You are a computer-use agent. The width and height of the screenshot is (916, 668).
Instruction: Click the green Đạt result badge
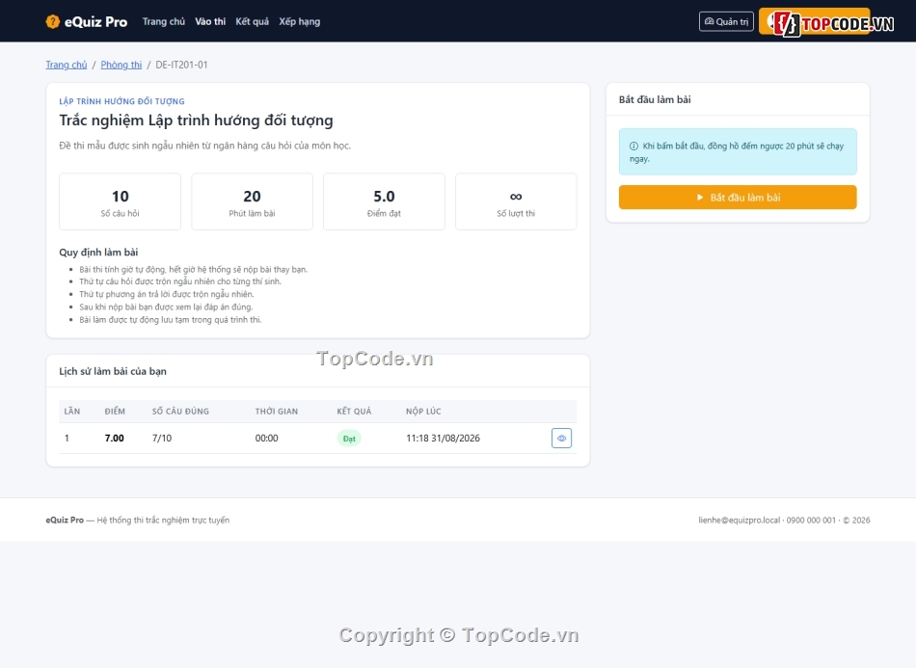[x=349, y=439]
